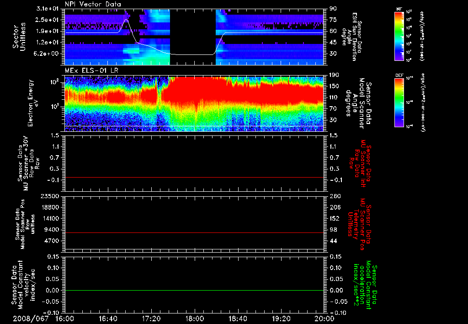Select the green 'Model Constant acceleration' label
The width and height of the screenshot is (468, 324).
coord(366,286)
